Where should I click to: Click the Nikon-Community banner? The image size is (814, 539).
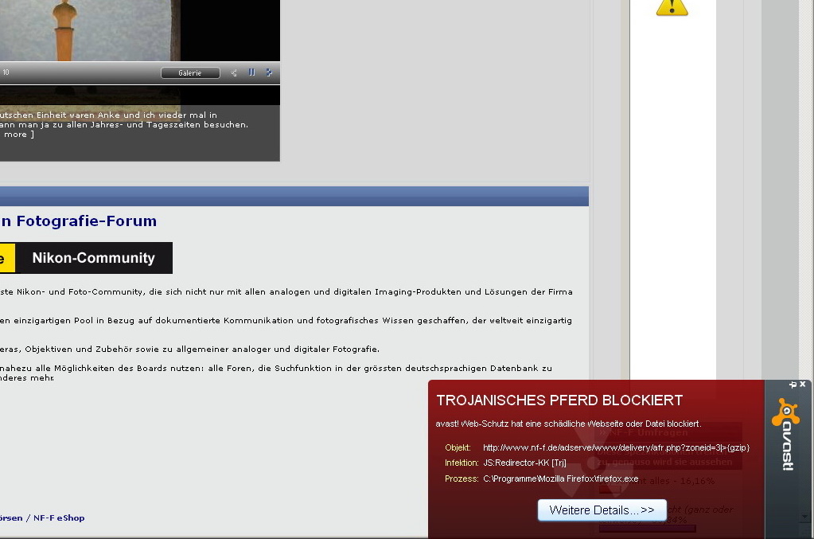[x=86, y=257]
